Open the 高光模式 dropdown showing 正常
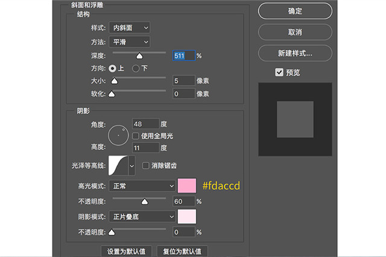 [142, 186]
